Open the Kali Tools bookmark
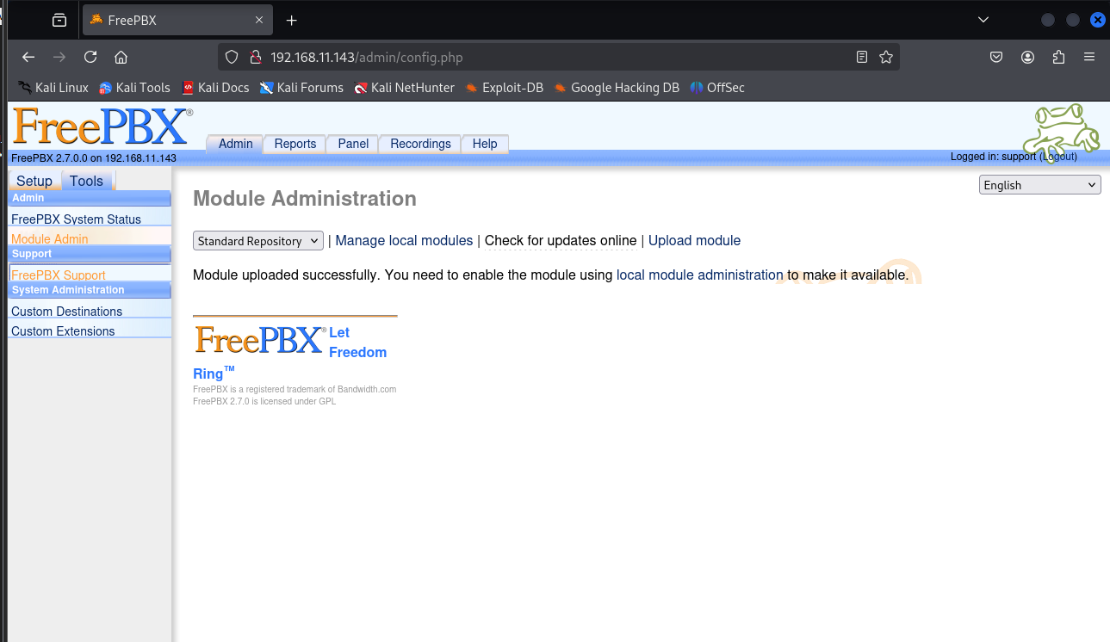This screenshot has width=1110, height=642. point(134,88)
